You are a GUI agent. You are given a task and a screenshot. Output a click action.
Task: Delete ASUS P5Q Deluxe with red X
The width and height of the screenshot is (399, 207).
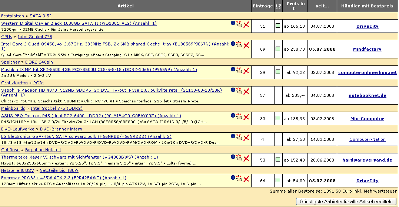pyautogui.click(x=246, y=117)
